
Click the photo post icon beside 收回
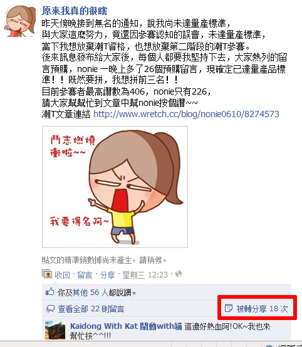47,274
